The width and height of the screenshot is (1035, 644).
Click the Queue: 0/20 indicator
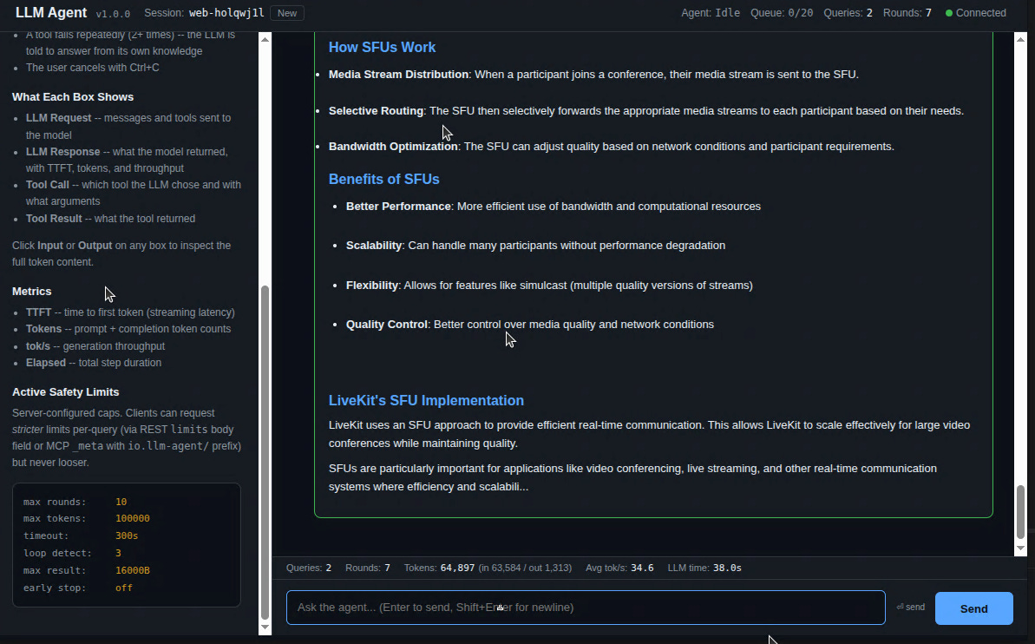782,13
